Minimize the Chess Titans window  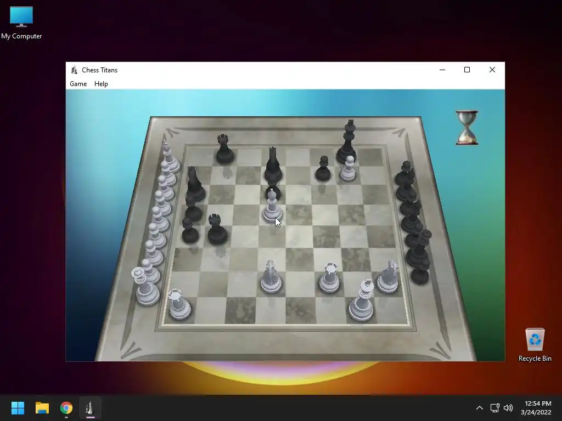[x=442, y=70]
